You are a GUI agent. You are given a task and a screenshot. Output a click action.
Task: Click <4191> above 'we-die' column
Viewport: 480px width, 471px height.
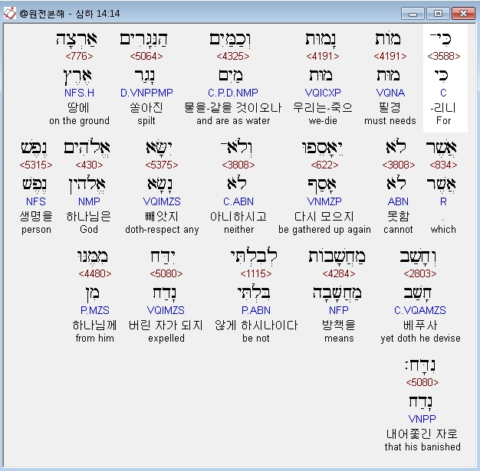click(x=323, y=56)
